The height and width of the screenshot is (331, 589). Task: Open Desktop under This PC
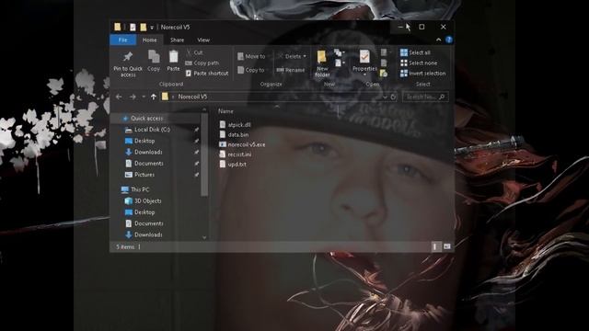tap(140, 212)
